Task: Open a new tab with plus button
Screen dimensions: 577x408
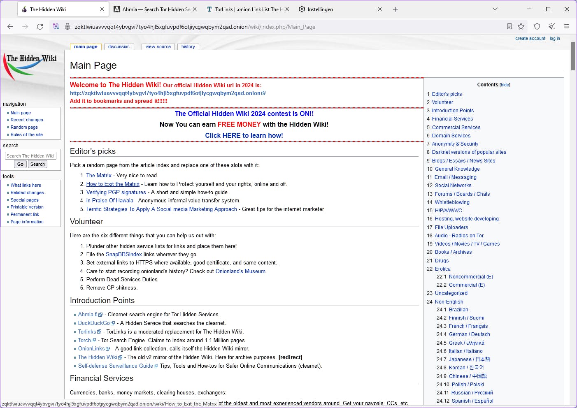Action: pos(395,9)
